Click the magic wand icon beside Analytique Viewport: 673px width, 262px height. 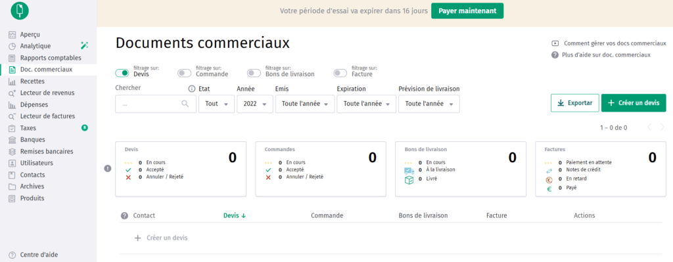click(x=85, y=45)
